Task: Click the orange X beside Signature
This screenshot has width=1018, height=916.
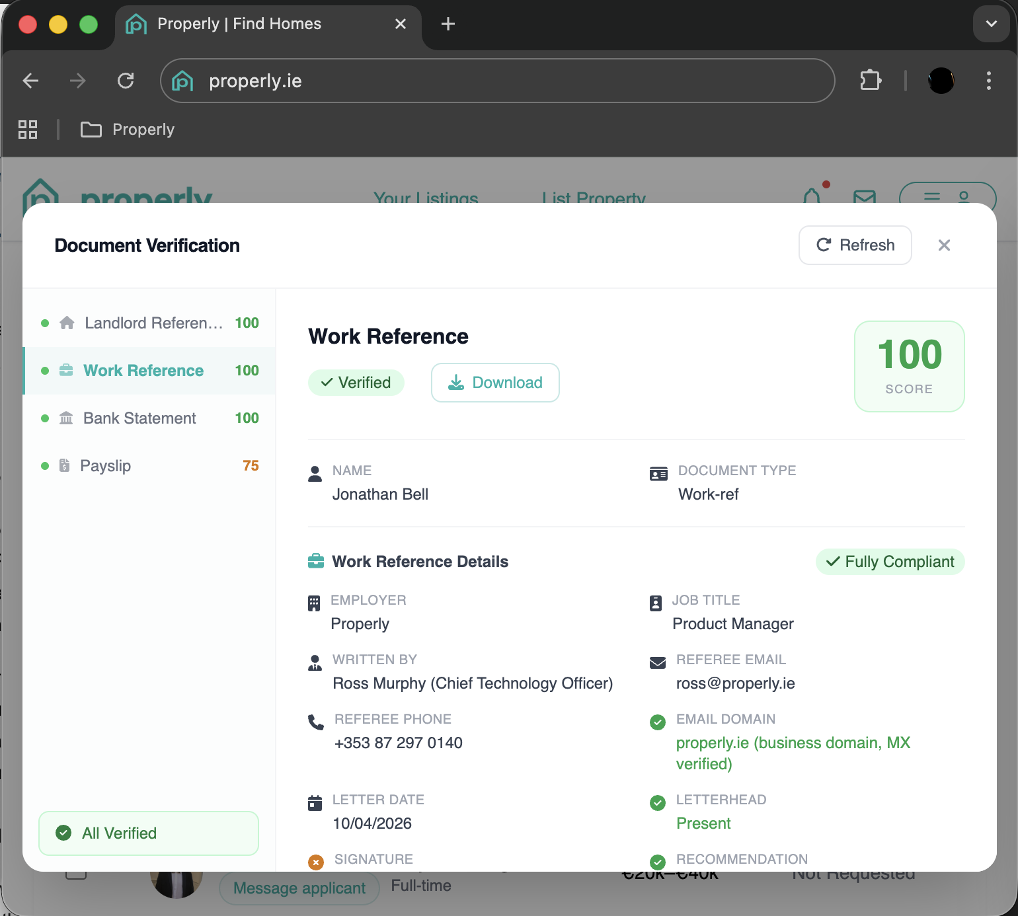Action: click(316, 862)
